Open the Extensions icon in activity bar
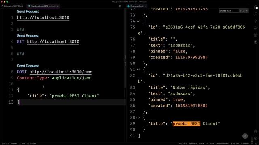 point(256,35)
